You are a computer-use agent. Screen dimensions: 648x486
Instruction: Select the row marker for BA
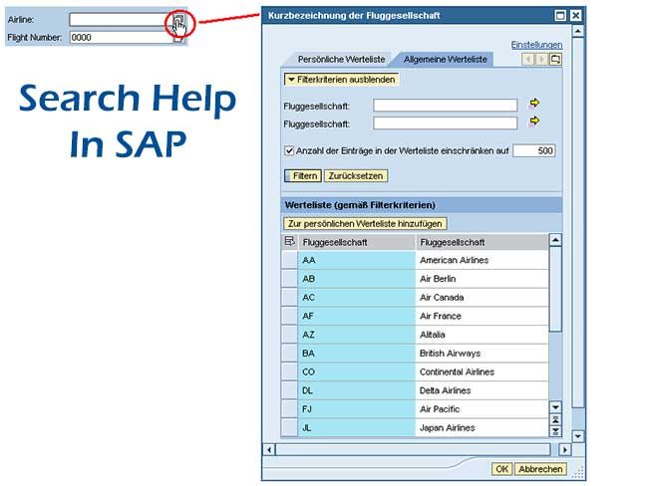(x=290, y=354)
